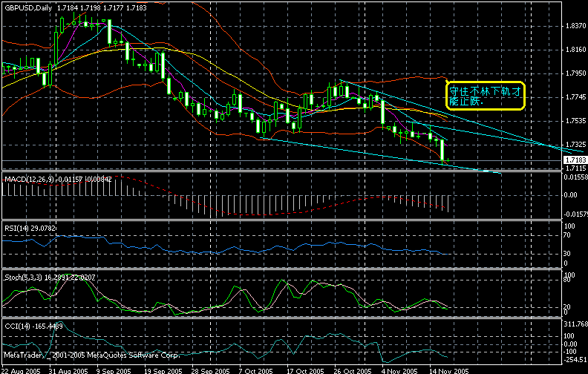Click the 1.7535 price axis label
The image size is (588, 374).
[x=575, y=121]
